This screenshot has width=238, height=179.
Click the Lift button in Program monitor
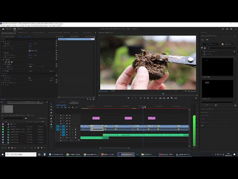pos(160,98)
